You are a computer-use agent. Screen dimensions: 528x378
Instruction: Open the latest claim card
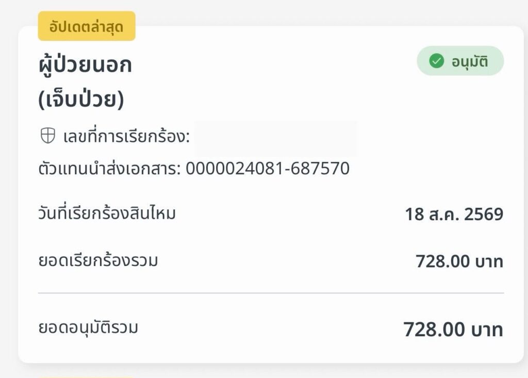271,194
